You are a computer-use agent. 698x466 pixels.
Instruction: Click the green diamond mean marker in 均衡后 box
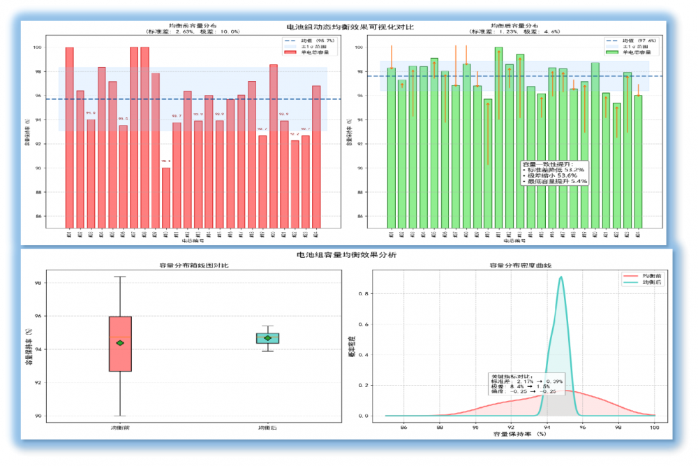(267, 338)
